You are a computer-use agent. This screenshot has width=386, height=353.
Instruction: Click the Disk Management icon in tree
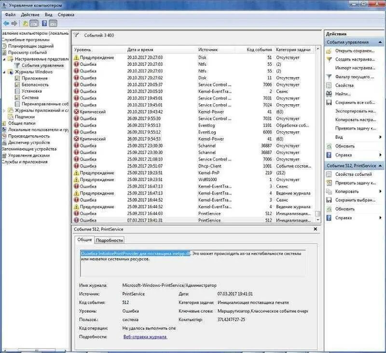(4, 155)
